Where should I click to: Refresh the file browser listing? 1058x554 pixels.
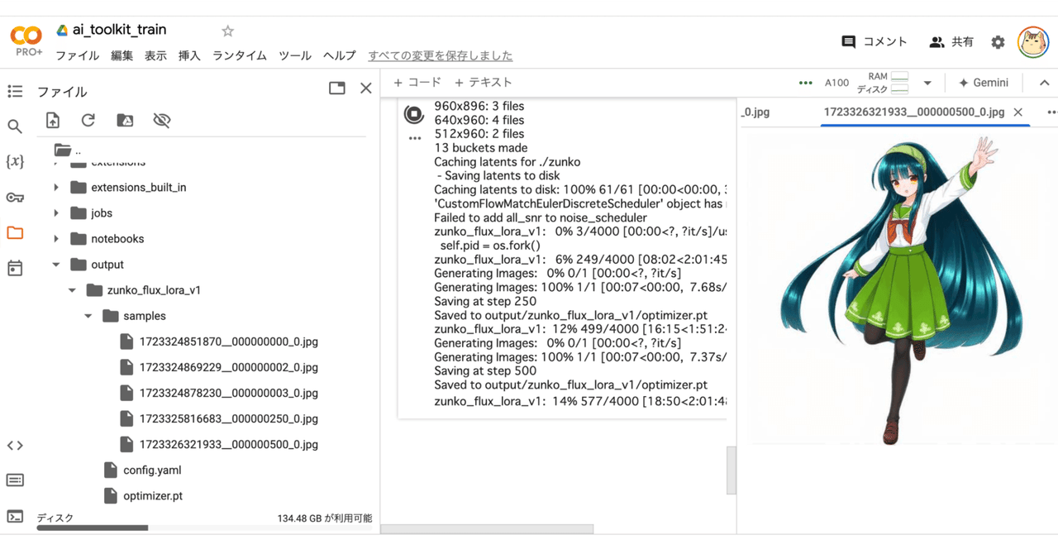pyautogui.click(x=88, y=120)
